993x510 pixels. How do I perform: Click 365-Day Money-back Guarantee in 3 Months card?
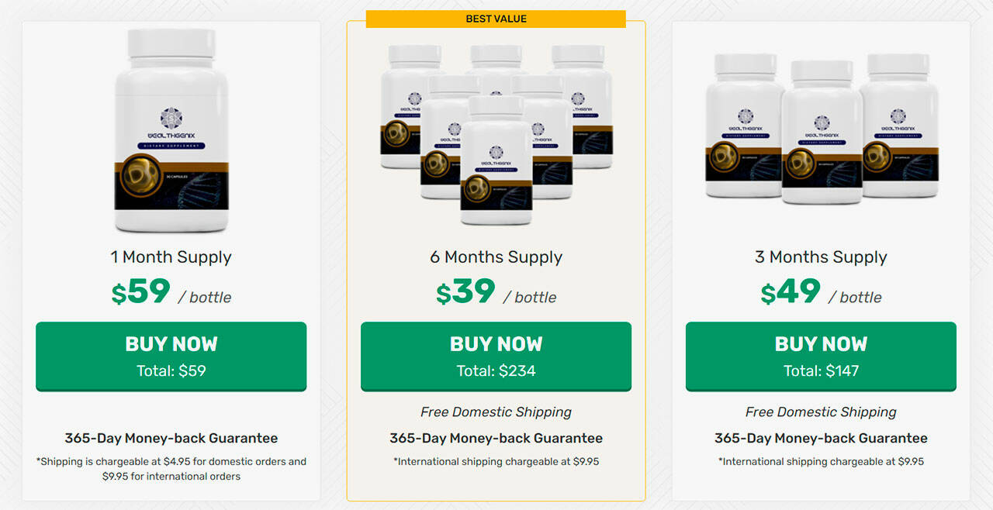point(821,439)
